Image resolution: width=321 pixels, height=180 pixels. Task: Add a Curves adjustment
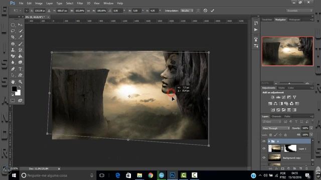point(283,97)
